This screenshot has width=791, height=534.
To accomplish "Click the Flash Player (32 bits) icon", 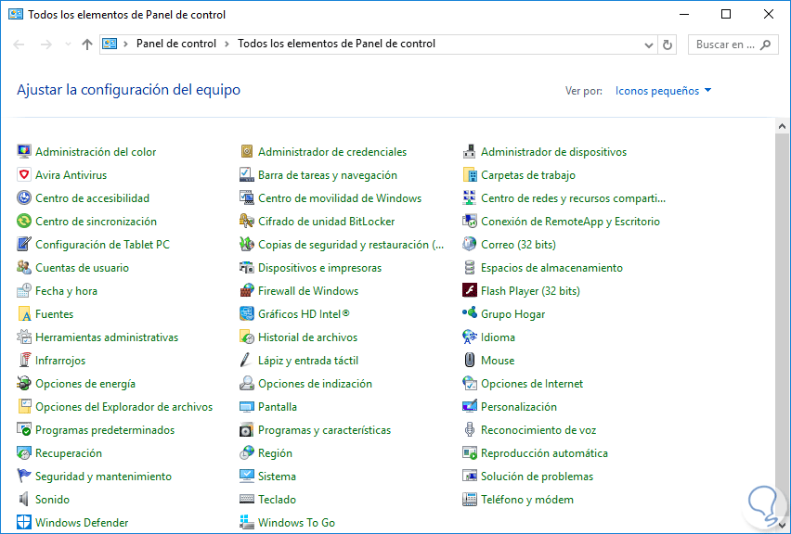I will coord(469,291).
